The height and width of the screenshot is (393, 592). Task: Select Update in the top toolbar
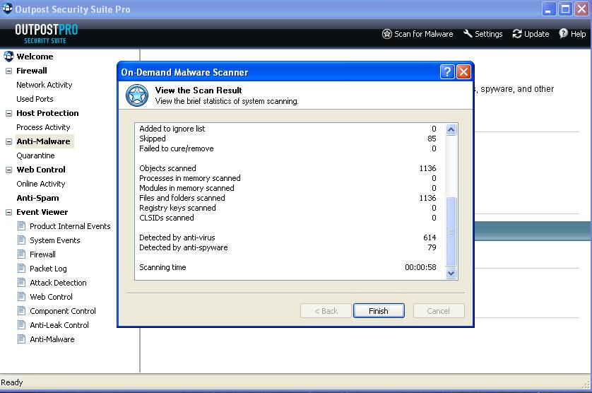point(531,34)
